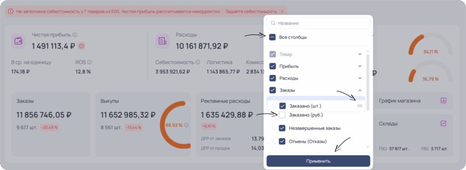Click the -20,49 % badge under Заказы
466x170 pixels.
[x=49, y=128]
